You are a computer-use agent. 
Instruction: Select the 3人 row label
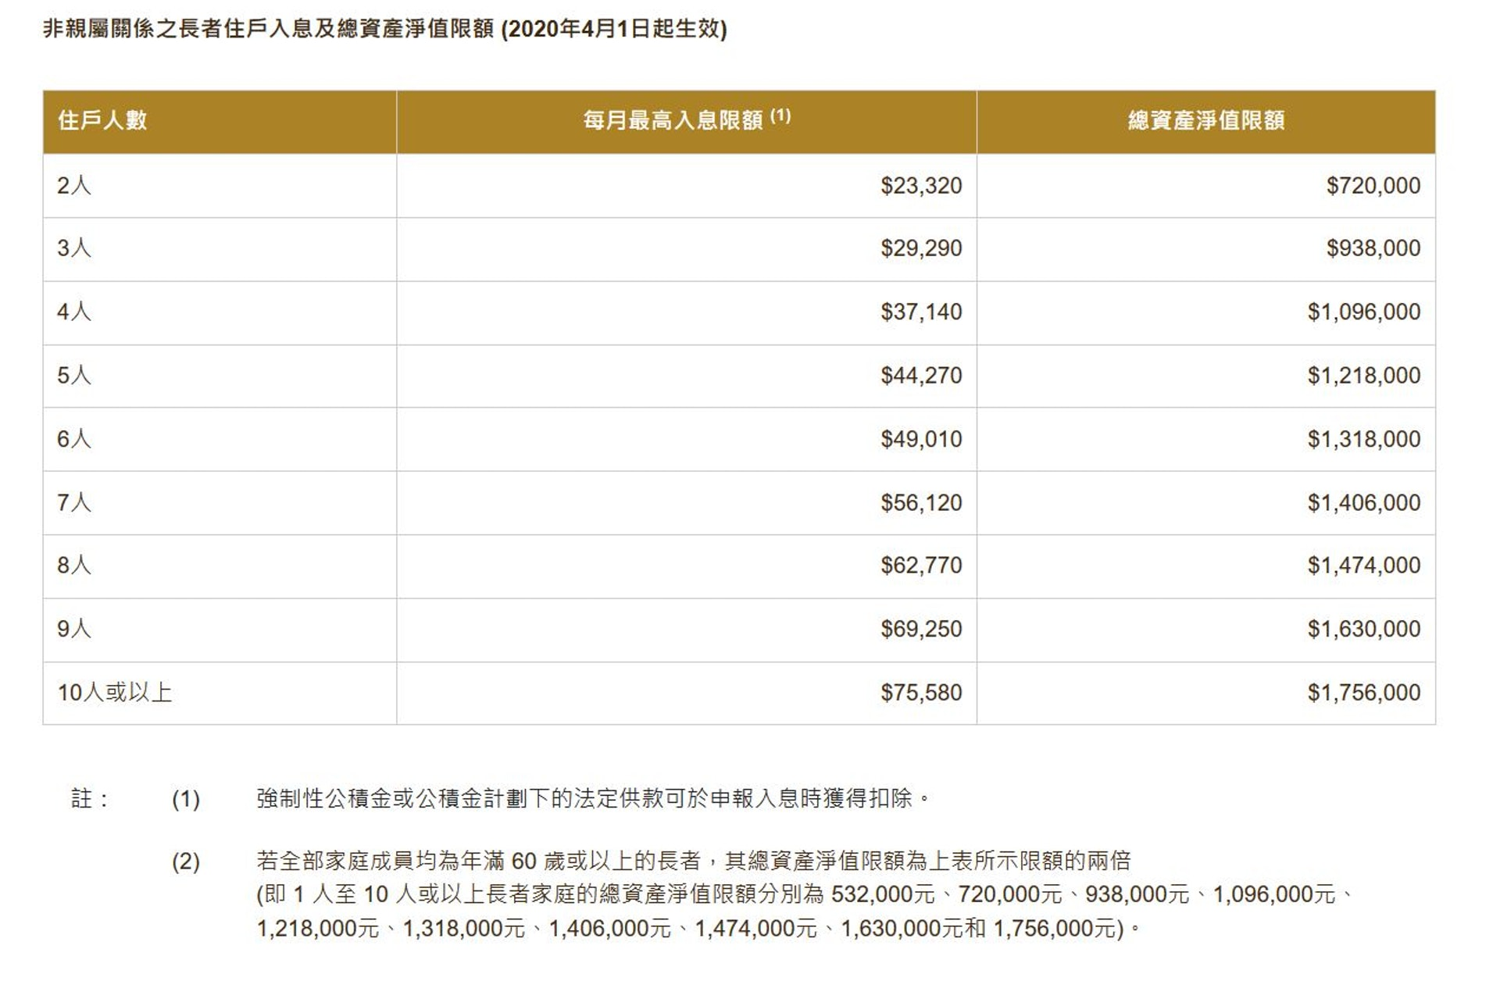pyautogui.click(x=74, y=248)
